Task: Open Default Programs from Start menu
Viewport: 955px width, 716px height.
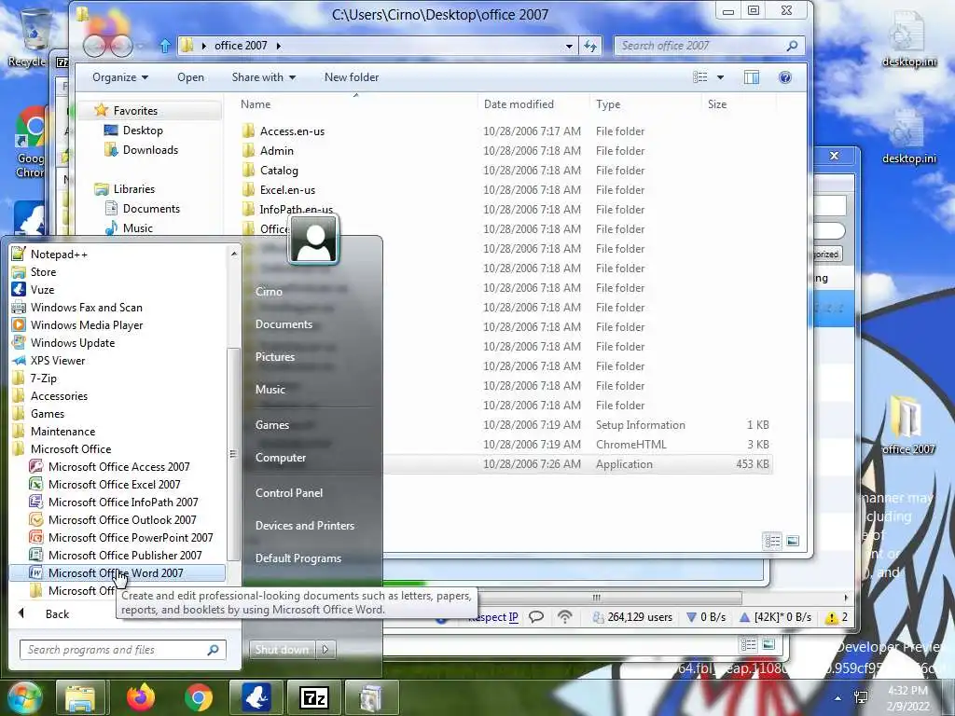Action: point(298,558)
